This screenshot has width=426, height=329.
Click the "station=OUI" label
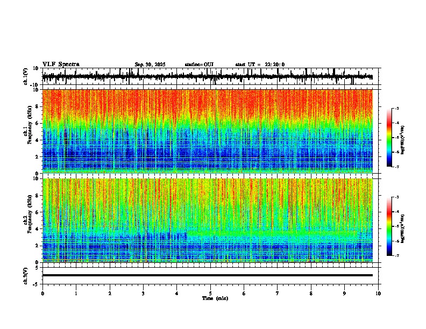199,65
